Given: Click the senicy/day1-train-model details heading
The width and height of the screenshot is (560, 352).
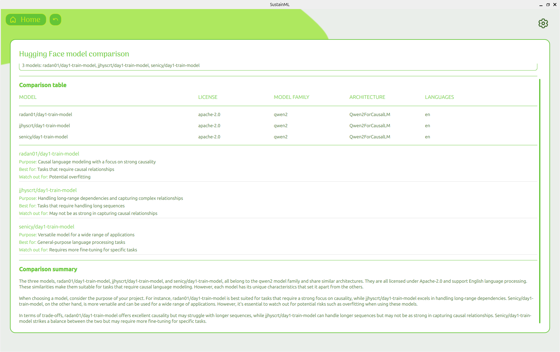Looking at the screenshot, I should pos(47,227).
